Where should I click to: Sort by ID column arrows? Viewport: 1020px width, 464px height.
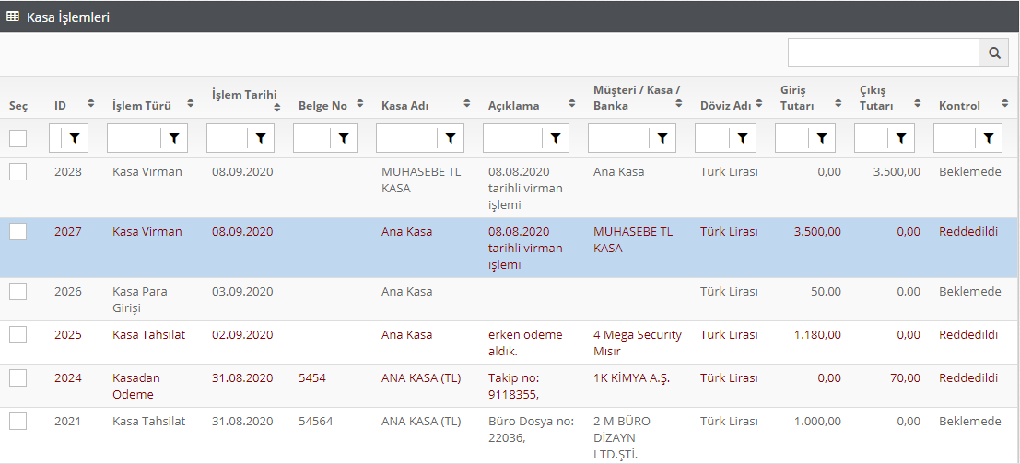(x=90, y=103)
